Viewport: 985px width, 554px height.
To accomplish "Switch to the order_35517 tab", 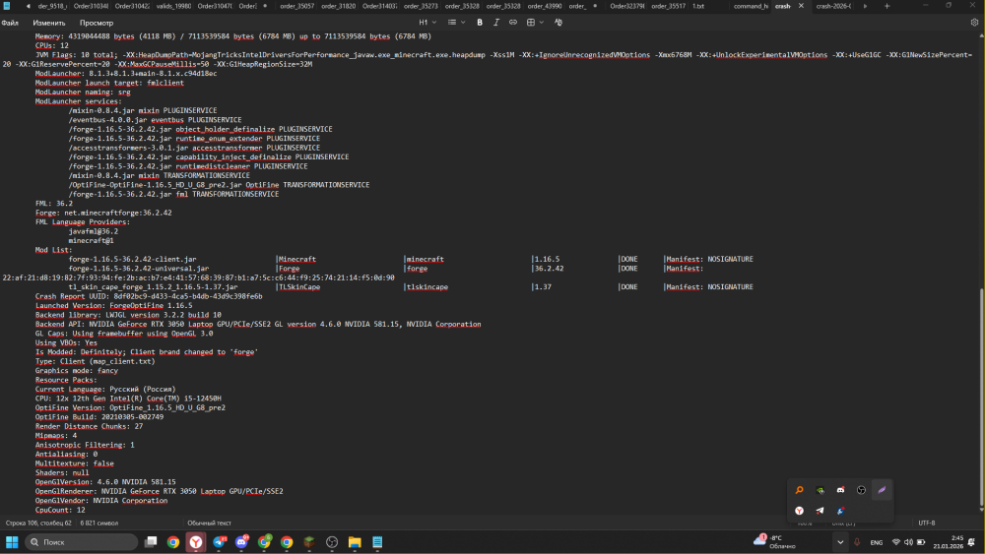I will click(669, 6).
